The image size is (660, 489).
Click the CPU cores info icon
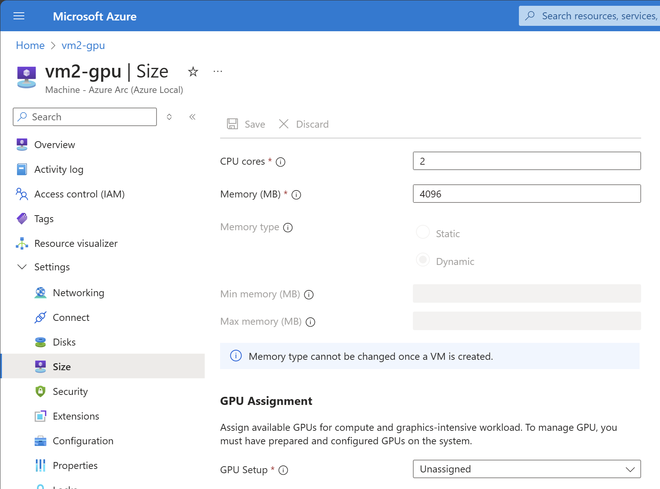click(x=281, y=162)
